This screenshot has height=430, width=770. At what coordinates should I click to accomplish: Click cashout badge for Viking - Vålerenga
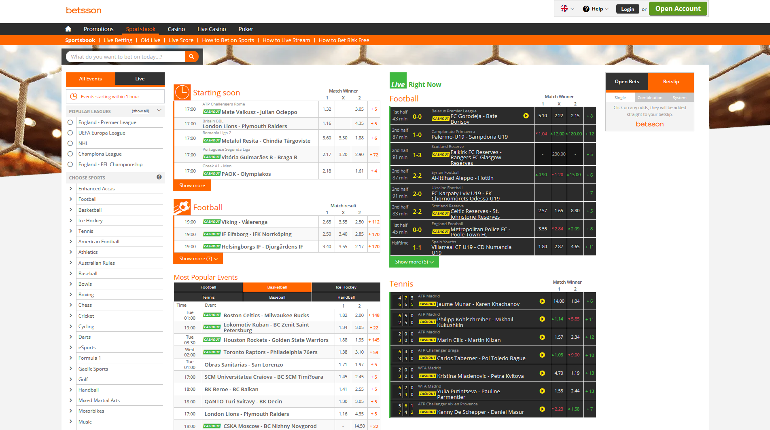coord(212,222)
